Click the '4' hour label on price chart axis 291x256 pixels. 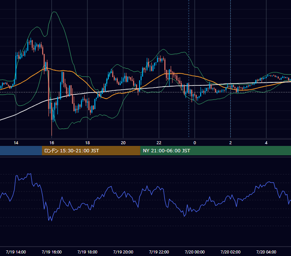click(266, 143)
